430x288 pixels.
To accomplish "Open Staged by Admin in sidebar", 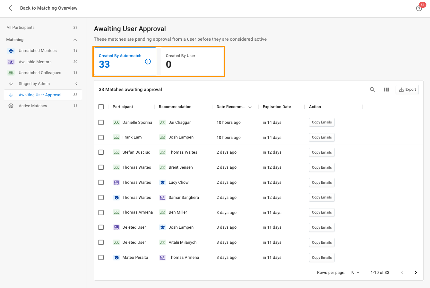I will tap(43, 84).
